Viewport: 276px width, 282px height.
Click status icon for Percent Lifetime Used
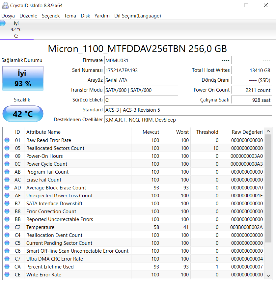point(7,267)
